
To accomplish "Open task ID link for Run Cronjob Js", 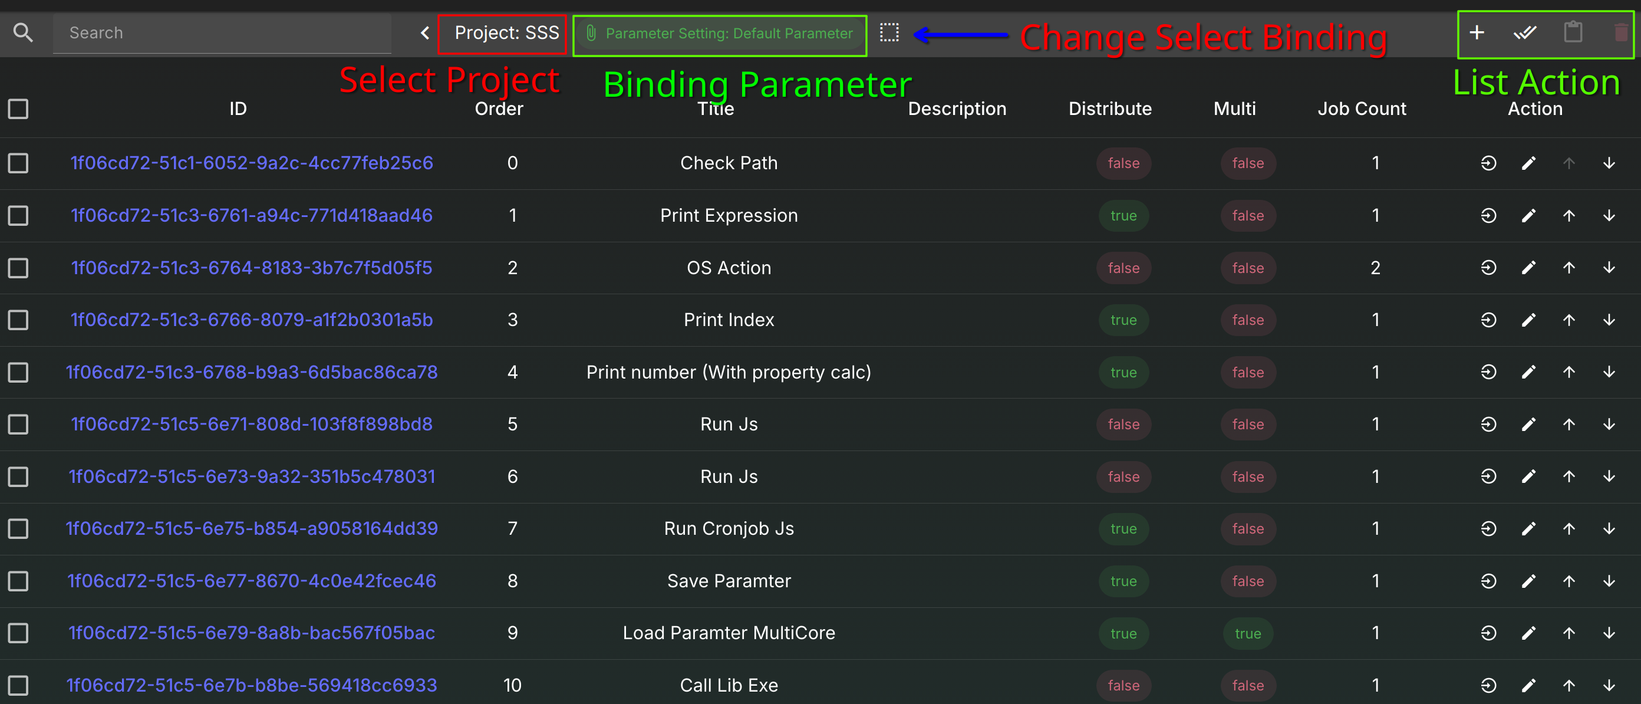I will pyautogui.click(x=252, y=529).
